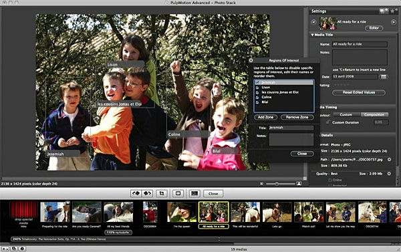Open the calendar date picker icon
Image resolution: width=401 pixels, height=252 pixels.
pyautogui.click(x=384, y=77)
